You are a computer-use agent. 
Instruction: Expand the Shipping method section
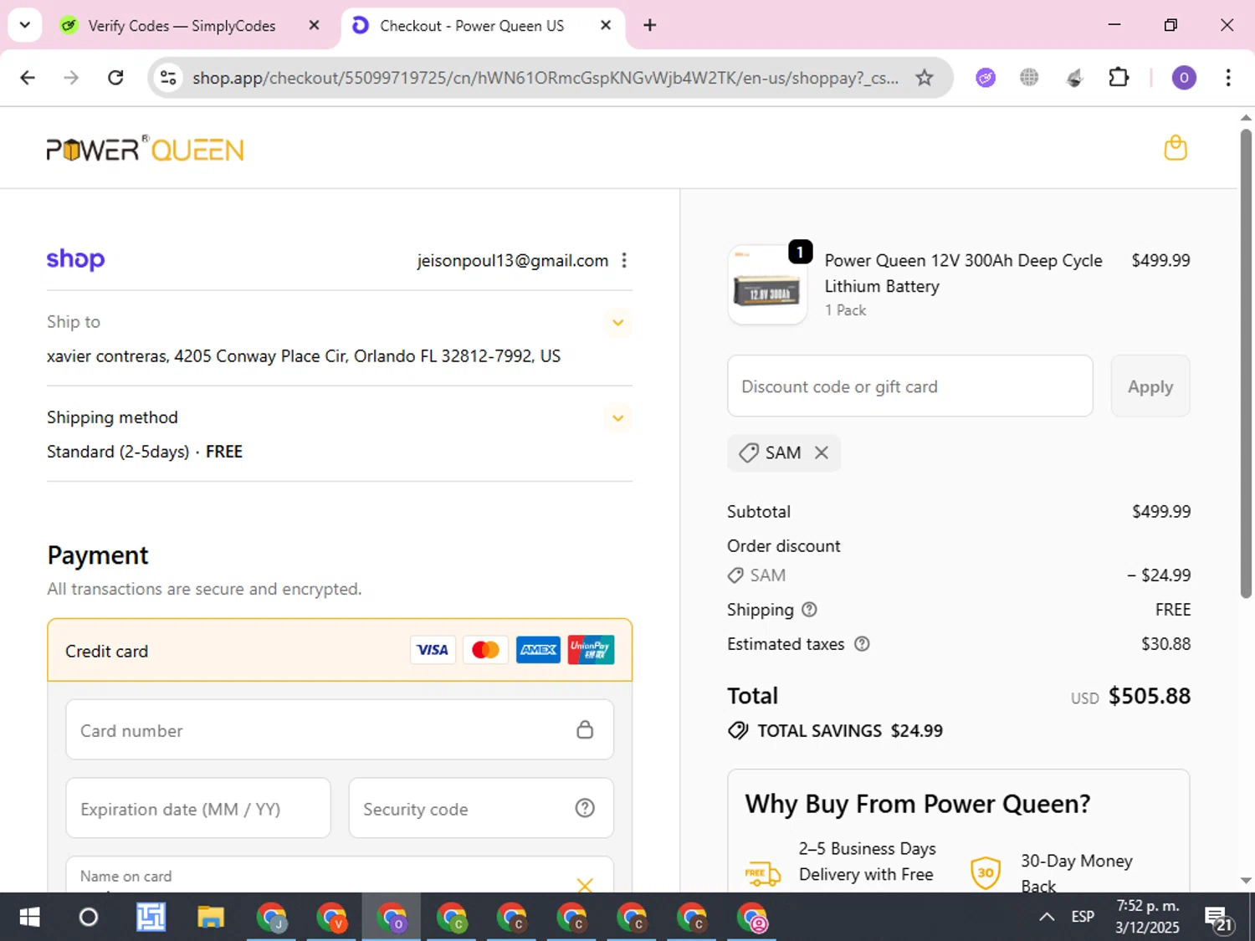(x=617, y=418)
